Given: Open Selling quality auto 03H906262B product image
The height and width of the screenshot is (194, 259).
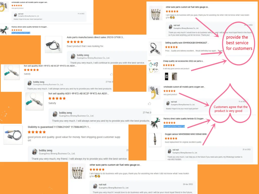Looking at the screenshot, I should (x=155, y=49).
